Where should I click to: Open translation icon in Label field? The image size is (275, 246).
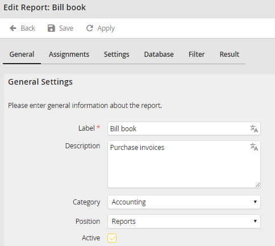pyautogui.click(x=254, y=129)
